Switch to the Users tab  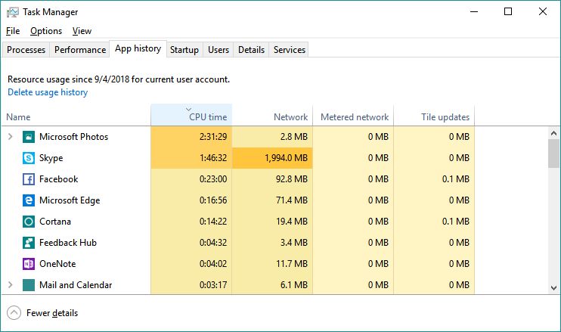click(219, 50)
